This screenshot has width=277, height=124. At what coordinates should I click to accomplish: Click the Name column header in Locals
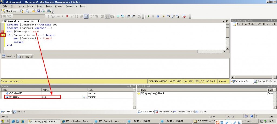(22, 90)
